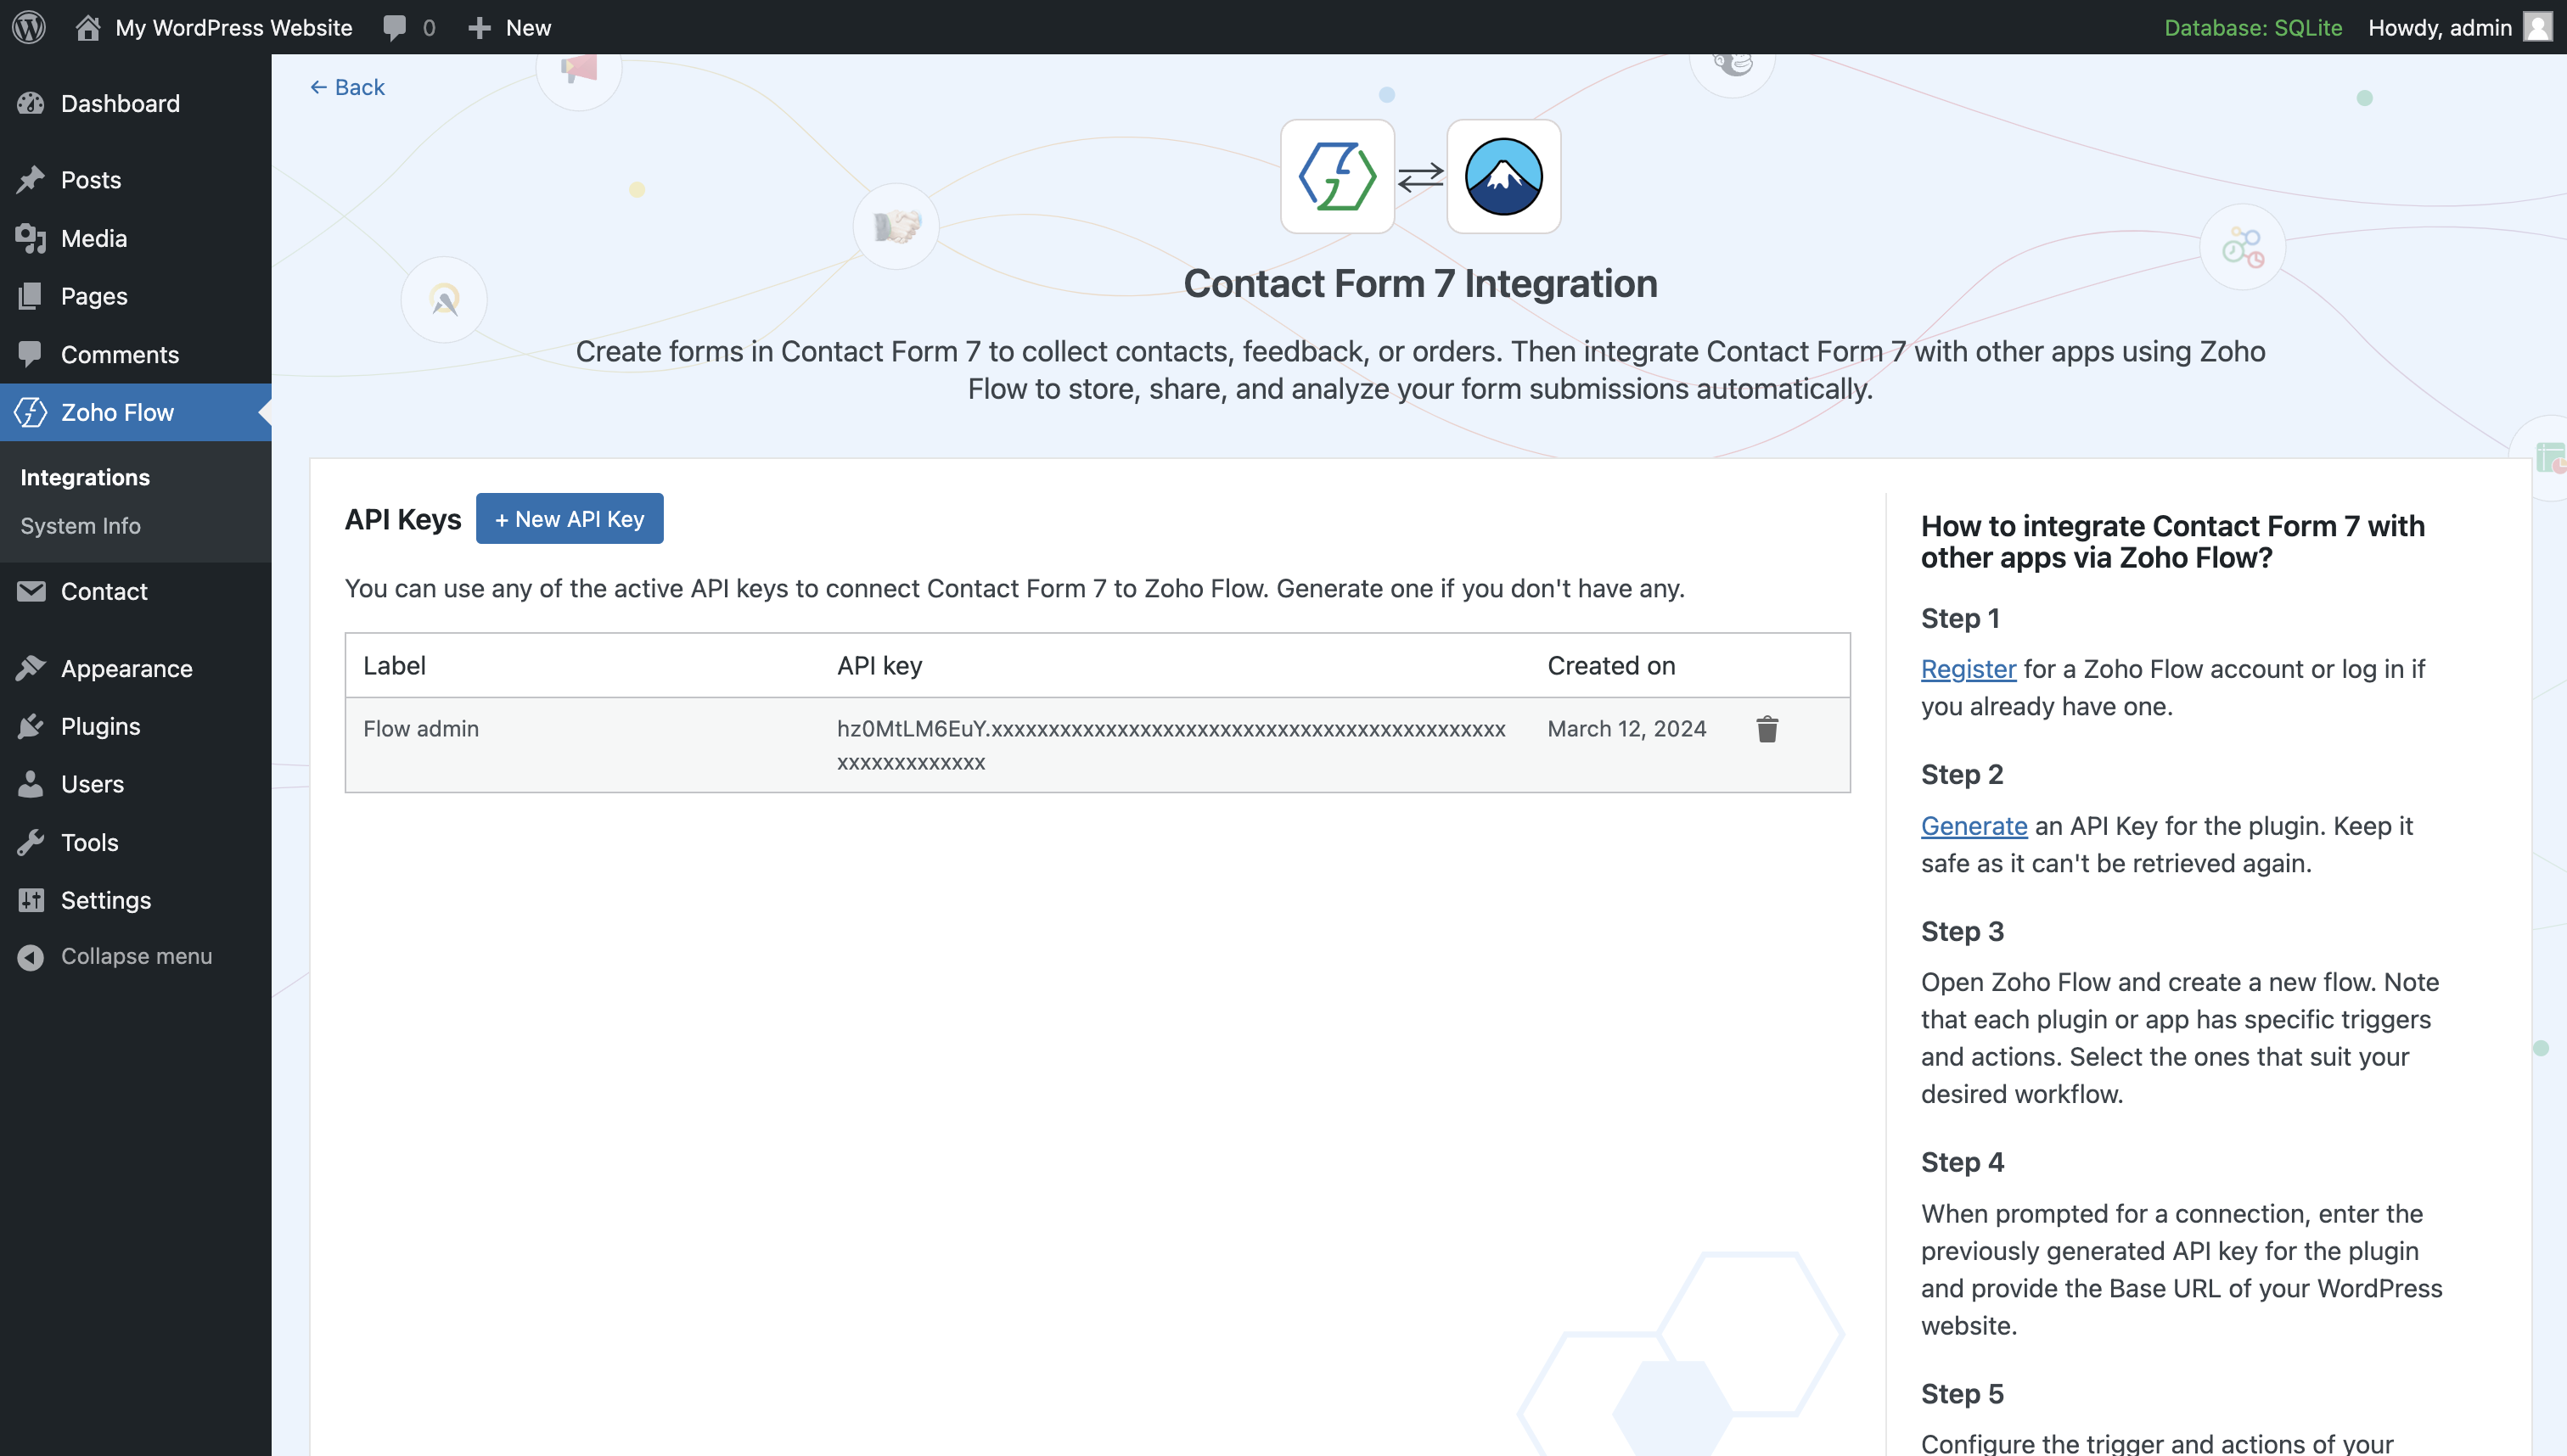
Task: Select System Info in left sidebar
Action: [77, 524]
